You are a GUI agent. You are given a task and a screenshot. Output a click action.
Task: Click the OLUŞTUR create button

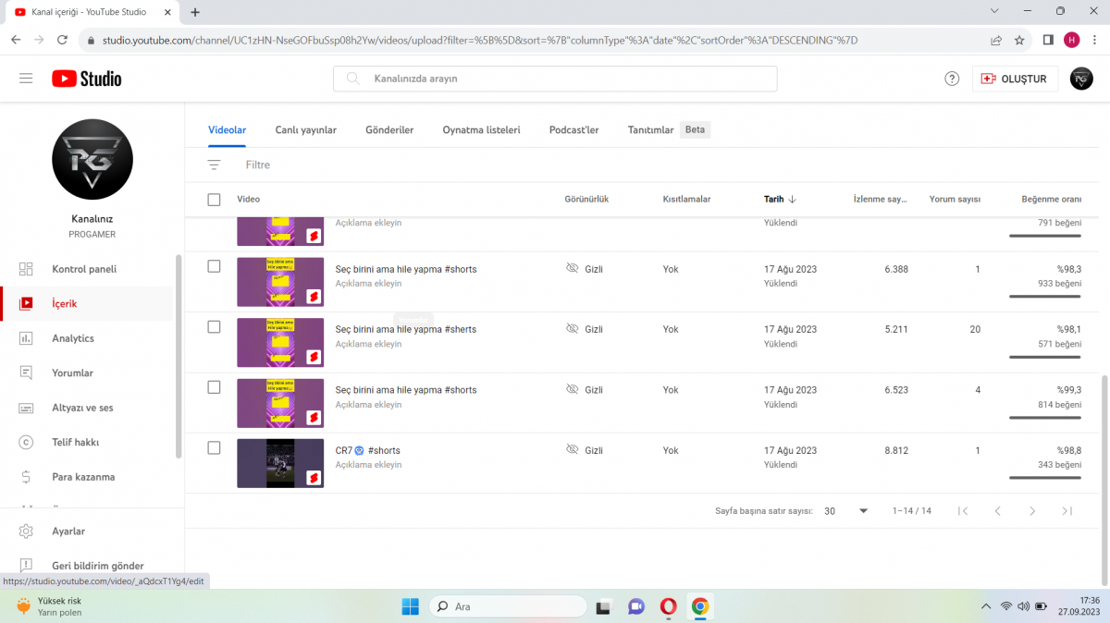click(x=1015, y=79)
